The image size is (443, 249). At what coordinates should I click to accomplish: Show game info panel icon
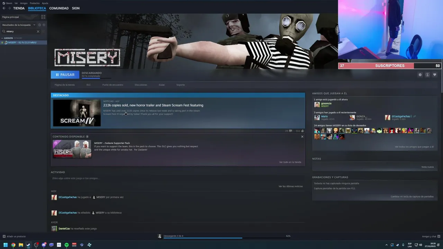[x=427, y=75]
